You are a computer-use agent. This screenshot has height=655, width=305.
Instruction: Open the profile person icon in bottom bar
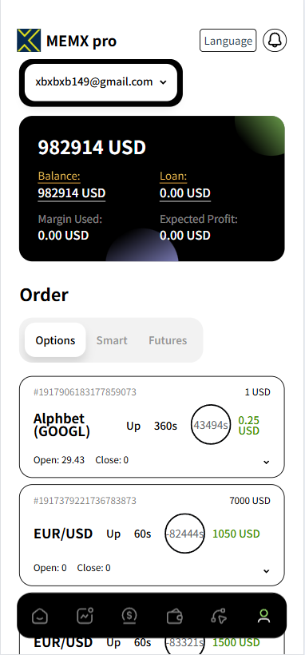coord(263,616)
